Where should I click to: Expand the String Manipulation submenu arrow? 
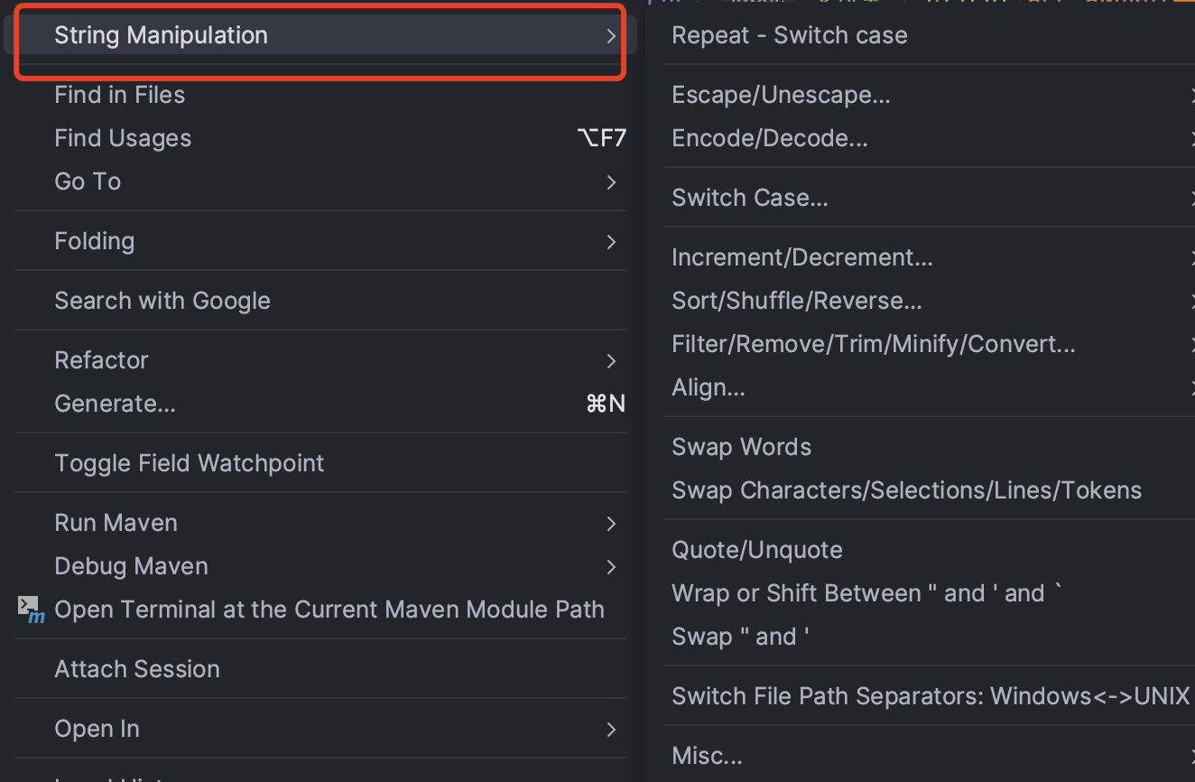(x=611, y=36)
